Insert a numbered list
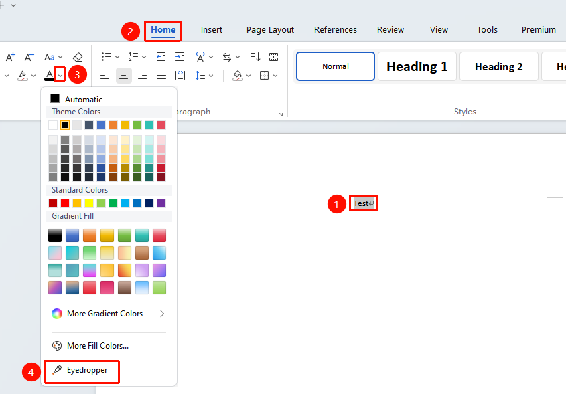Screen dimensions: 566x394 (133, 57)
